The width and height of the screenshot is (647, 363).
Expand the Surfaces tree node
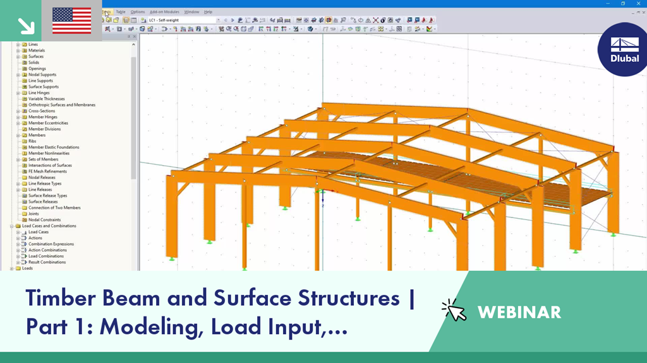pos(18,56)
